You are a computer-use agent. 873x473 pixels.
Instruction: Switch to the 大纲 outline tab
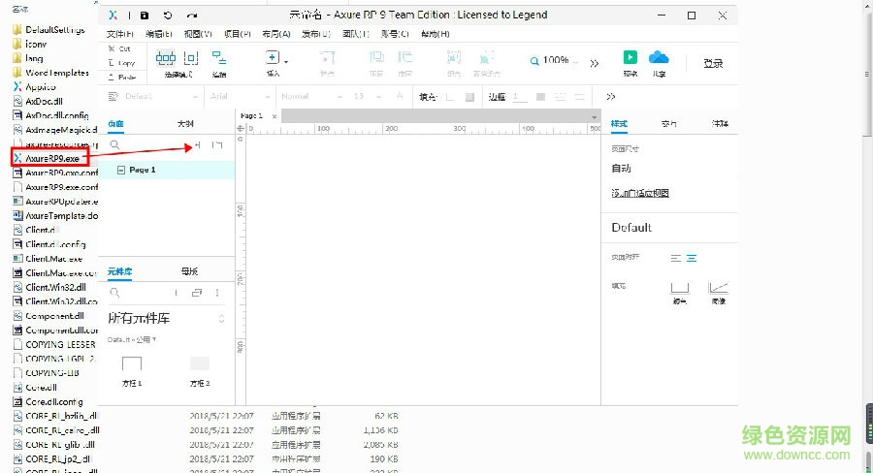(185, 123)
